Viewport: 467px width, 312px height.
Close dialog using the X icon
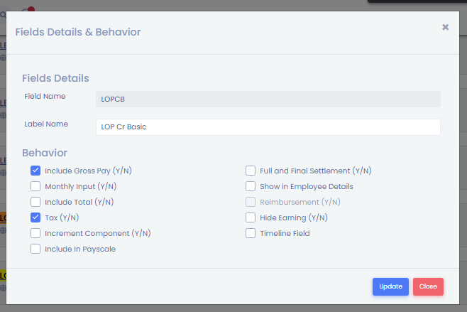coord(445,27)
